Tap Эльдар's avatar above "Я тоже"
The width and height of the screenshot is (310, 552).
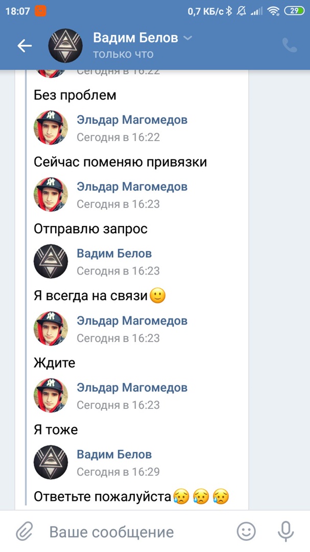(x=51, y=395)
